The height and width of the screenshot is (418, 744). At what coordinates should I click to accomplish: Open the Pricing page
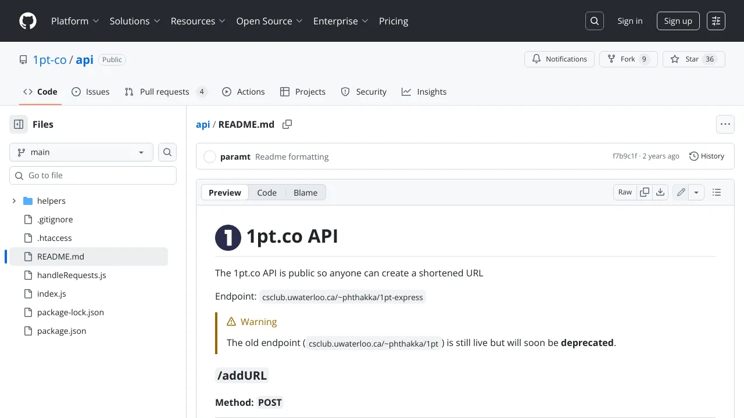(394, 21)
